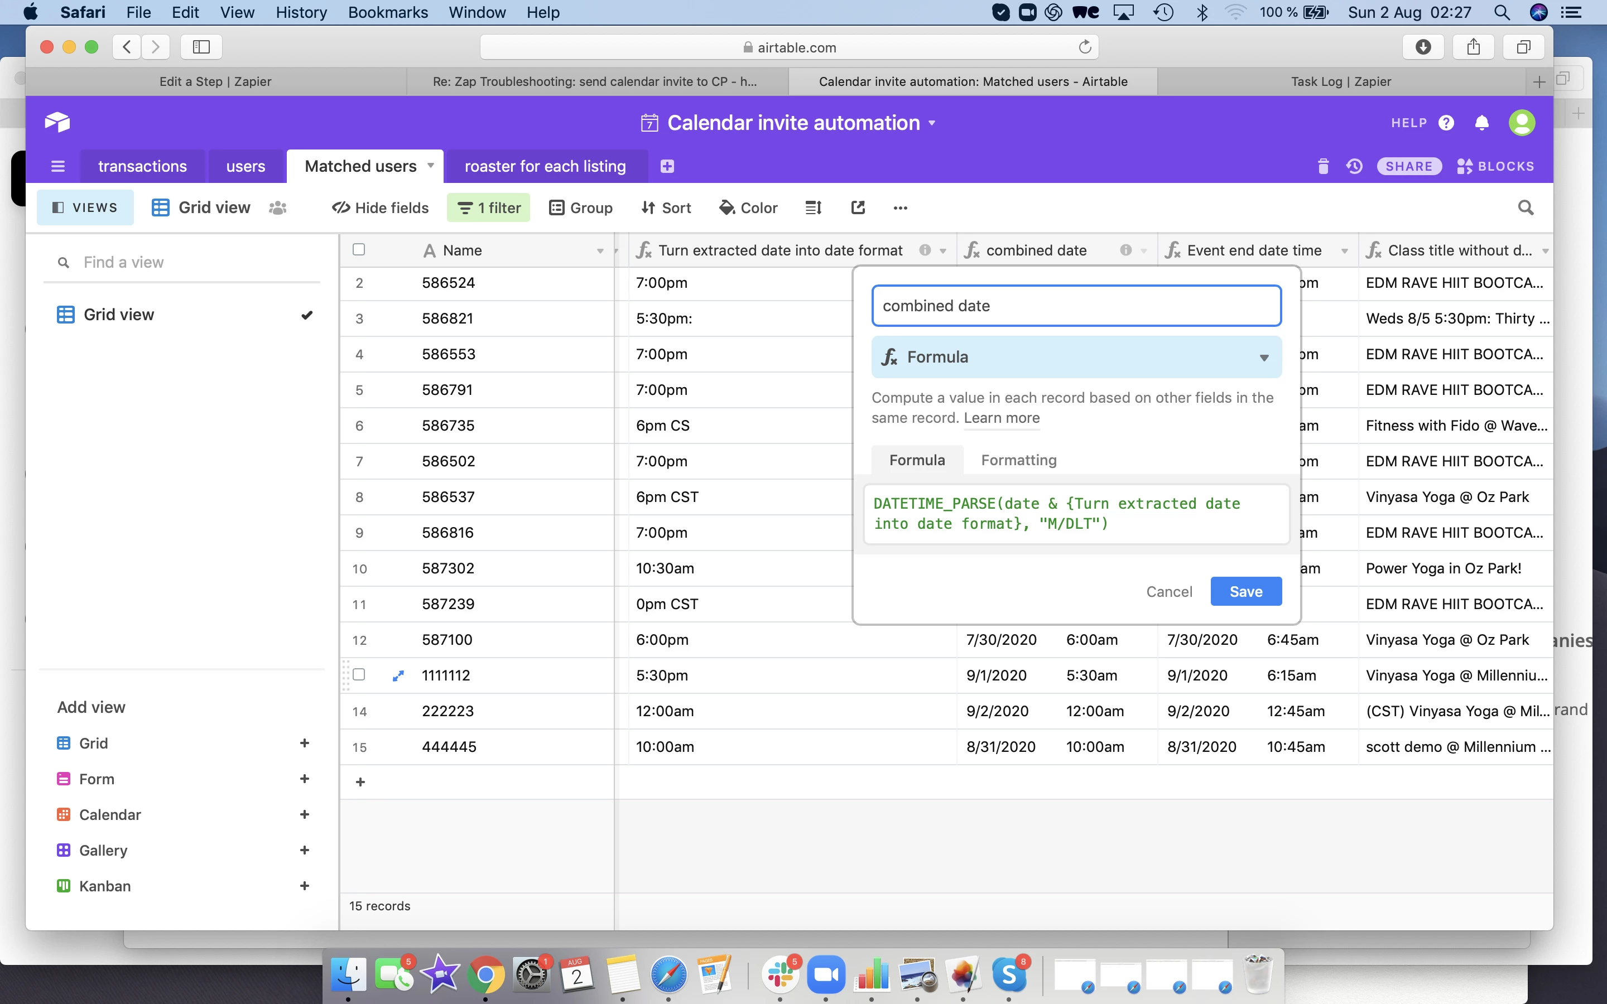Open the Blocks panel

(1495, 166)
